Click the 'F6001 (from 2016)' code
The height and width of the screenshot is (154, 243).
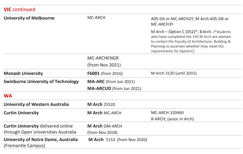click(x=105, y=73)
